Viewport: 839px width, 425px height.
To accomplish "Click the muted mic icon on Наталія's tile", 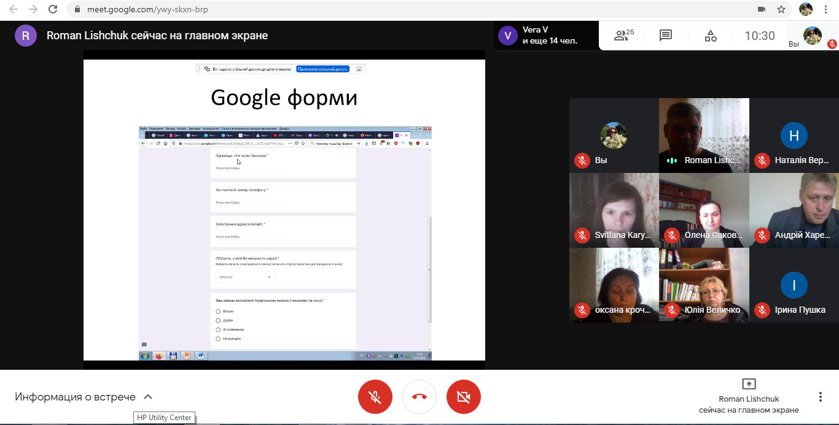I will 762,161.
